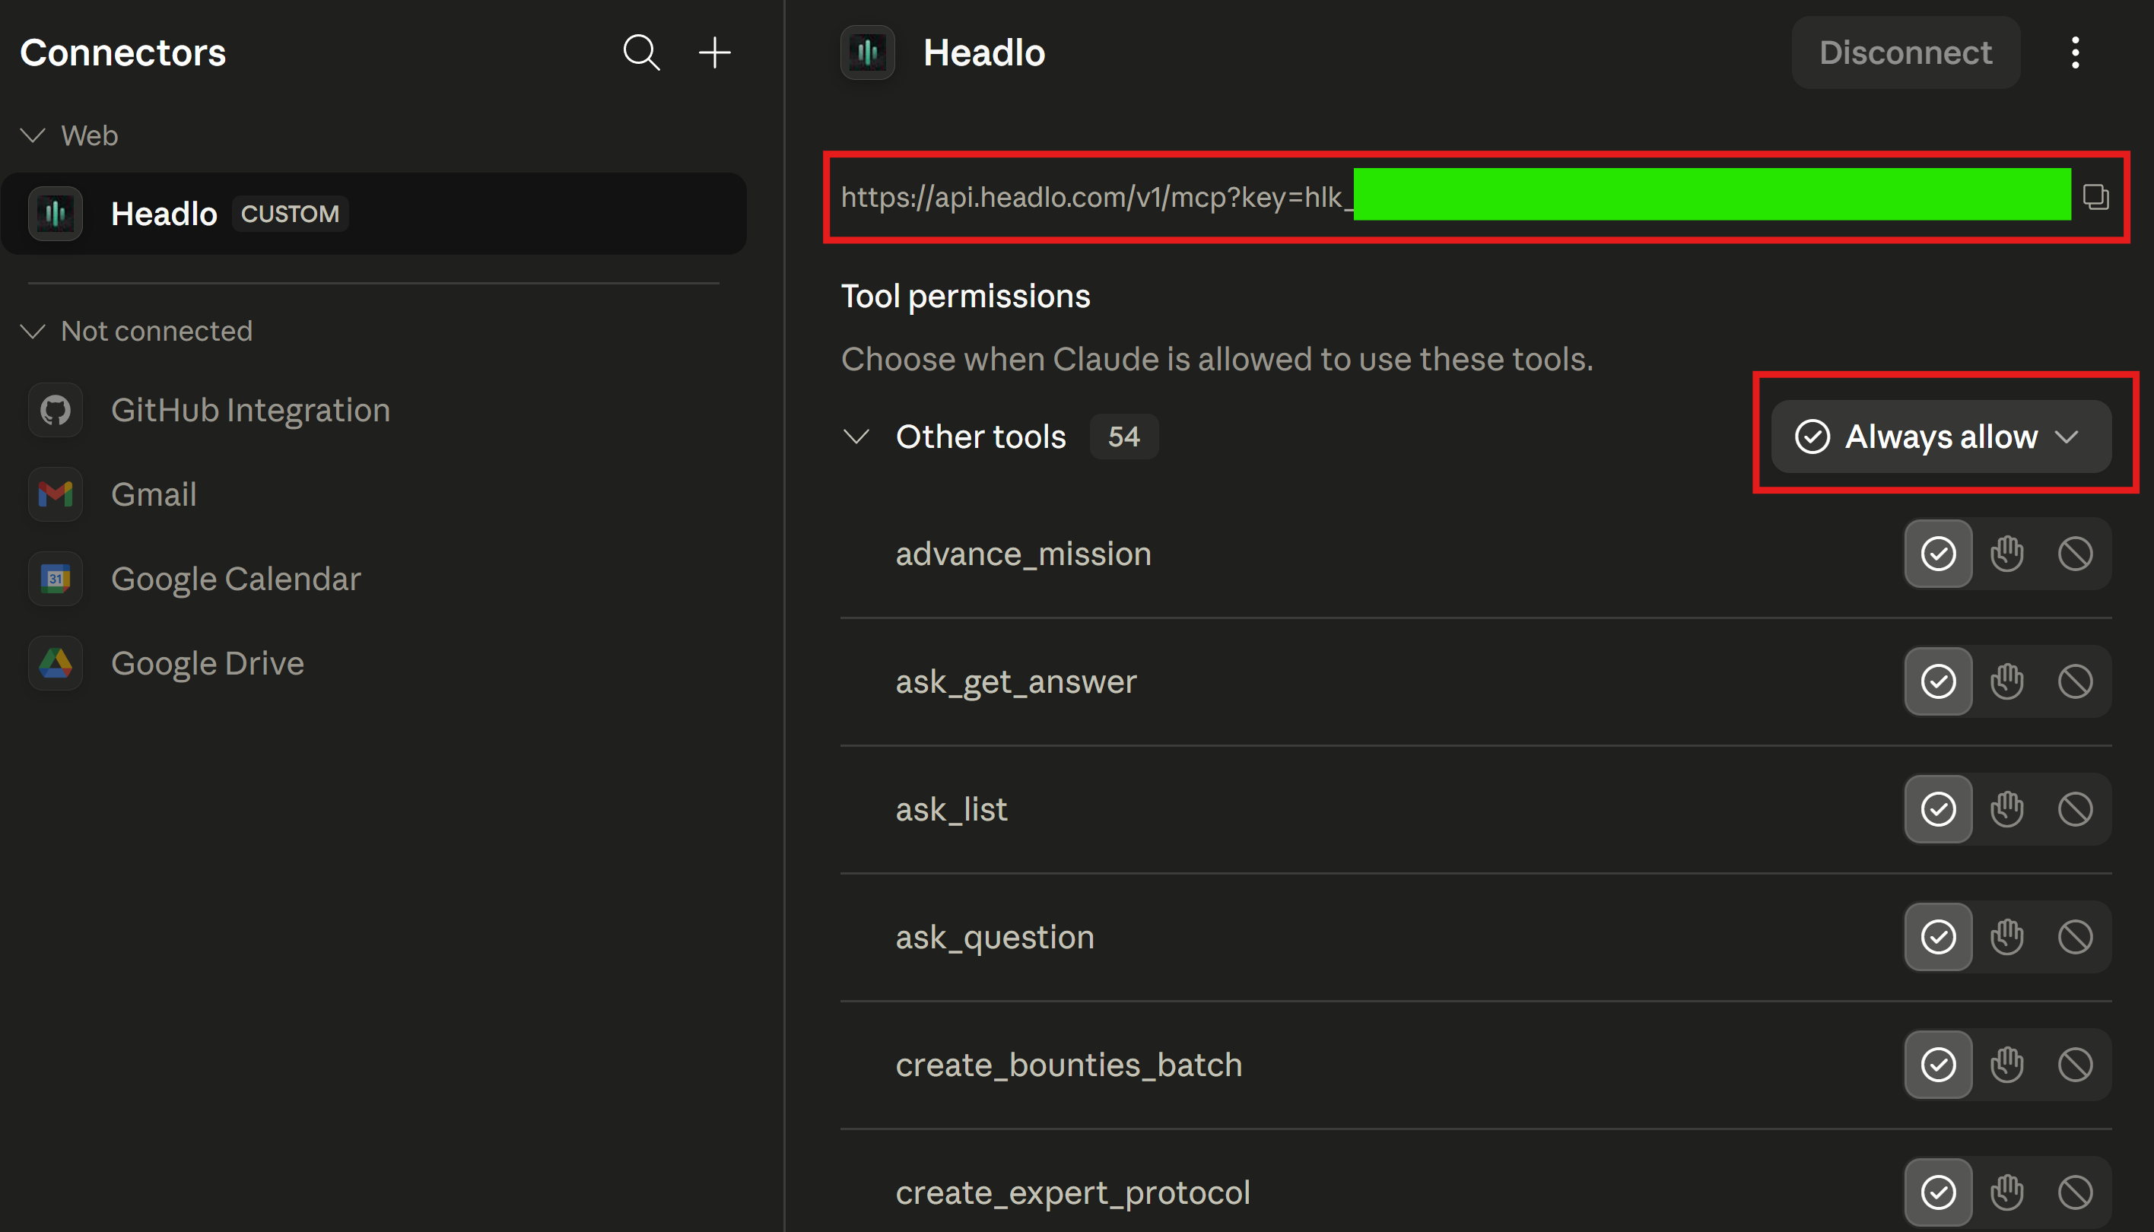Click the Tool permissions heading

tap(965, 297)
